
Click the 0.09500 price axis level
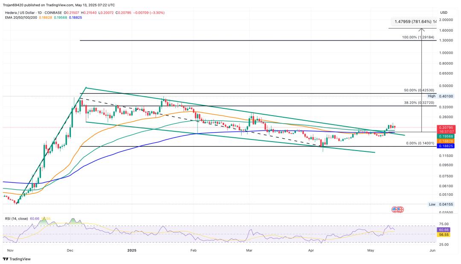pyautogui.click(x=446, y=165)
